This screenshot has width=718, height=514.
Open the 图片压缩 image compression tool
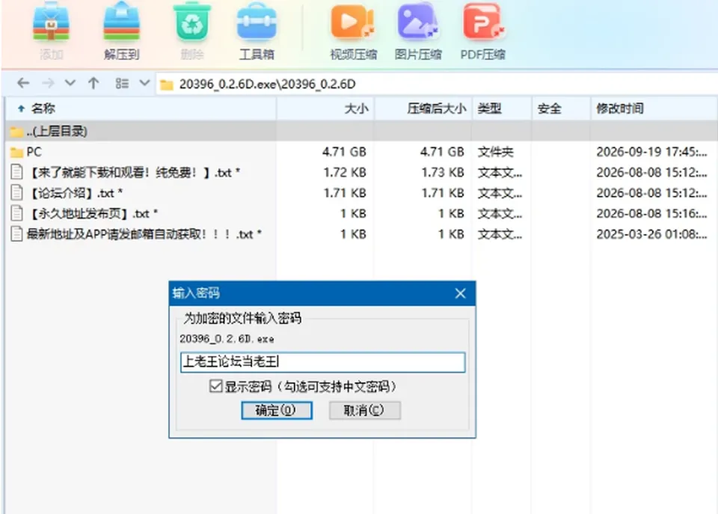417,23
